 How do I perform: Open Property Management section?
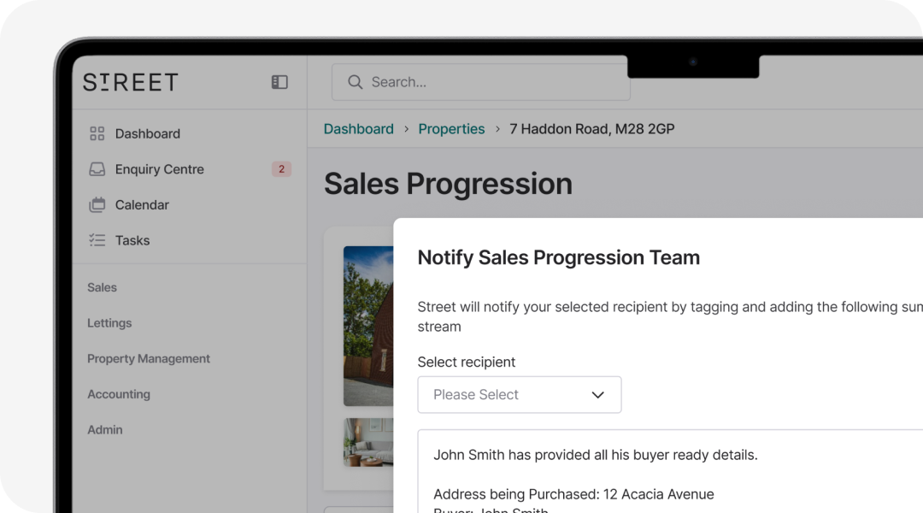coord(148,358)
